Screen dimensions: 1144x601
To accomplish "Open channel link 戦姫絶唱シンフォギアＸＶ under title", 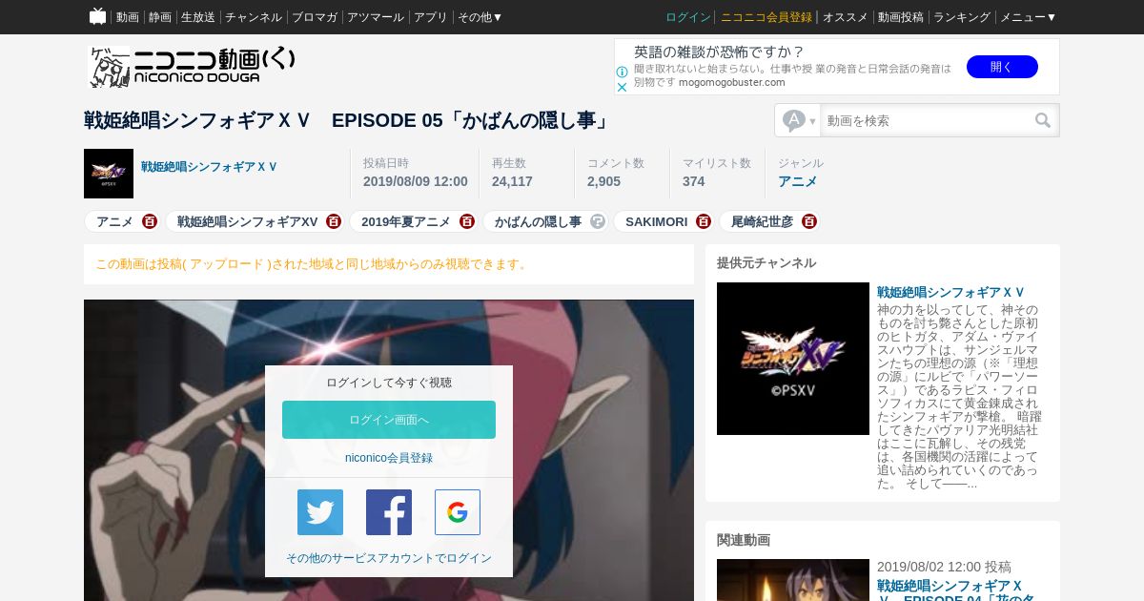I will 210,166.
